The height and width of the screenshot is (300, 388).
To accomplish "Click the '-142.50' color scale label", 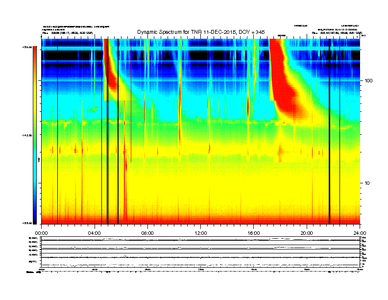I will [x=28, y=135].
